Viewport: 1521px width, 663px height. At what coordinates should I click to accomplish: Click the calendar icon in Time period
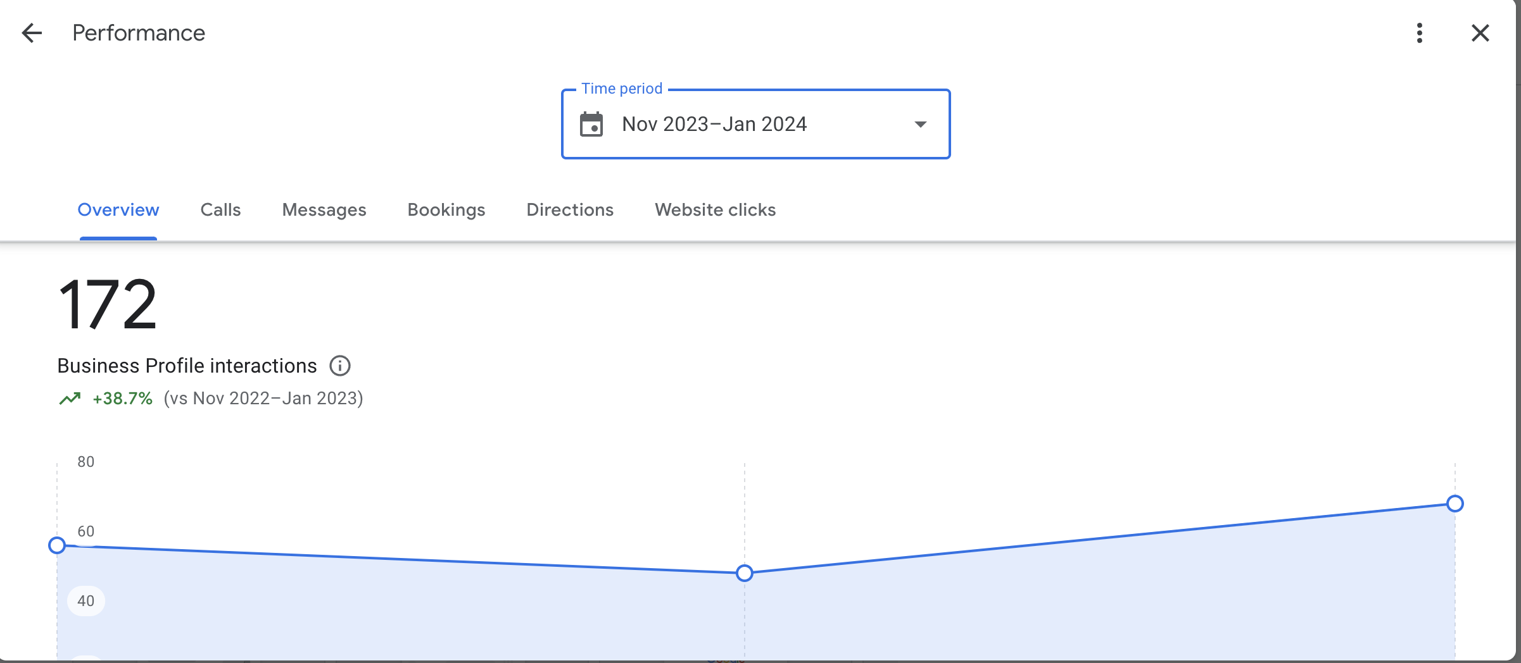[591, 125]
